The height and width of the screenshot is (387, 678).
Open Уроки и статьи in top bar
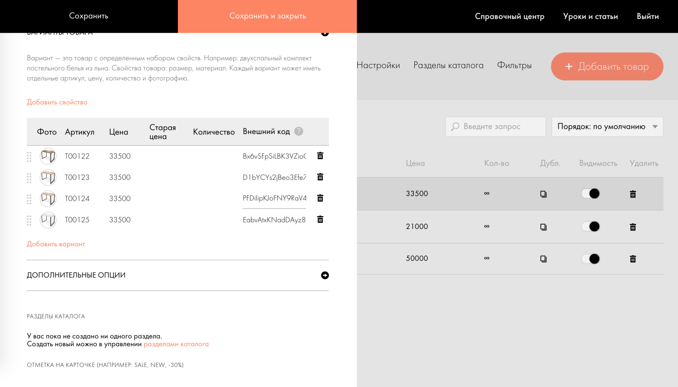click(590, 17)
